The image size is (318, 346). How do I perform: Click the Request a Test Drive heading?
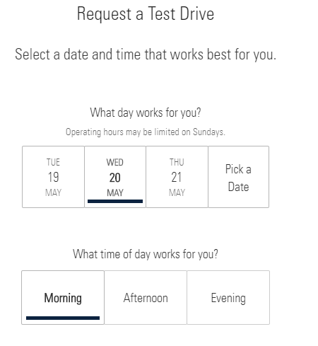146,13
